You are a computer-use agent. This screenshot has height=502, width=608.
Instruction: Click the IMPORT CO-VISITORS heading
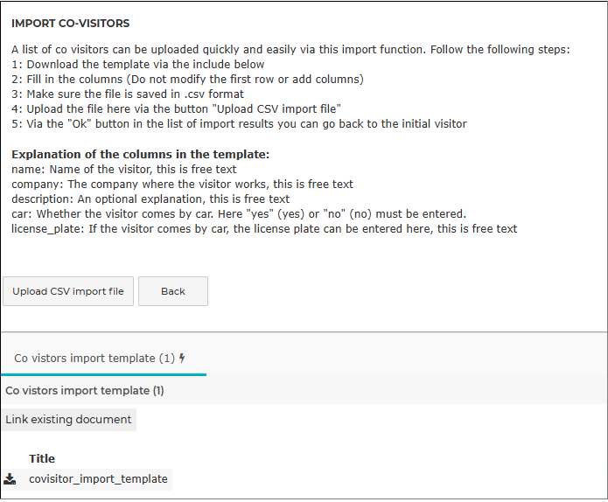[71, 24]
